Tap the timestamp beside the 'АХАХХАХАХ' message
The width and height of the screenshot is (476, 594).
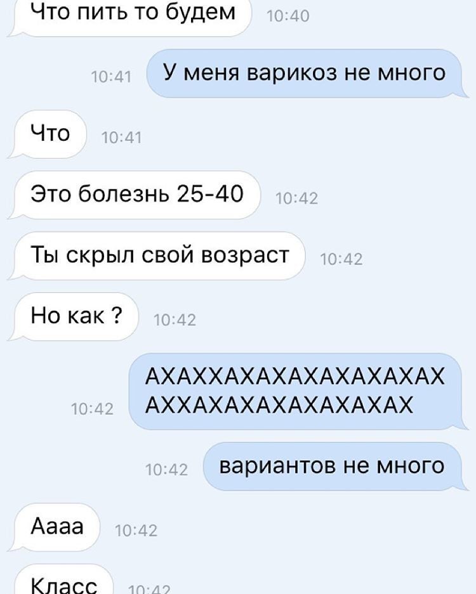click(92, 409)
